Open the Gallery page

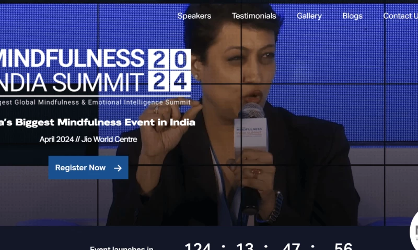[x=309, y=16]
